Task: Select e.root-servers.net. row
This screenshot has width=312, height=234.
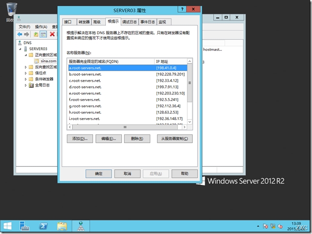Action: click(127, 93)
